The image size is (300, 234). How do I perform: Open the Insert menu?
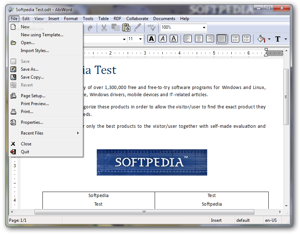pos(54,19)
